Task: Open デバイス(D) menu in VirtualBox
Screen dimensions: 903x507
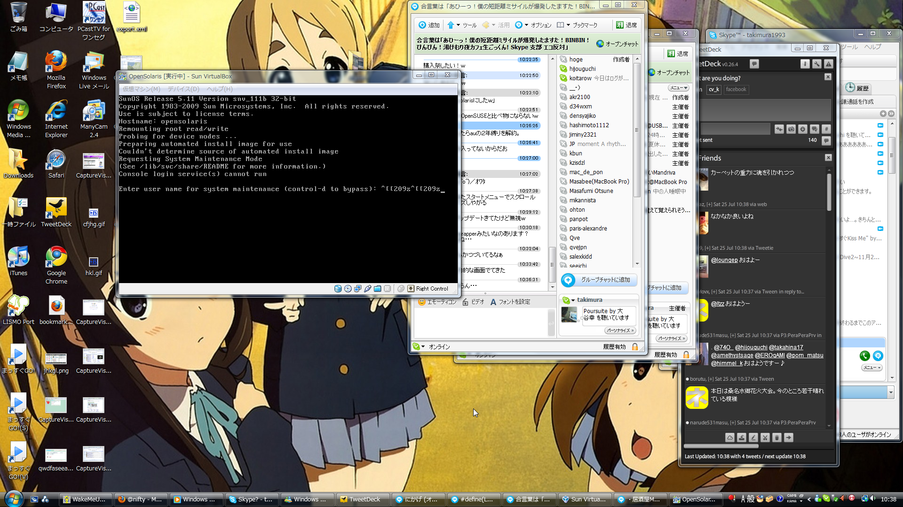Action: point(183,89)
